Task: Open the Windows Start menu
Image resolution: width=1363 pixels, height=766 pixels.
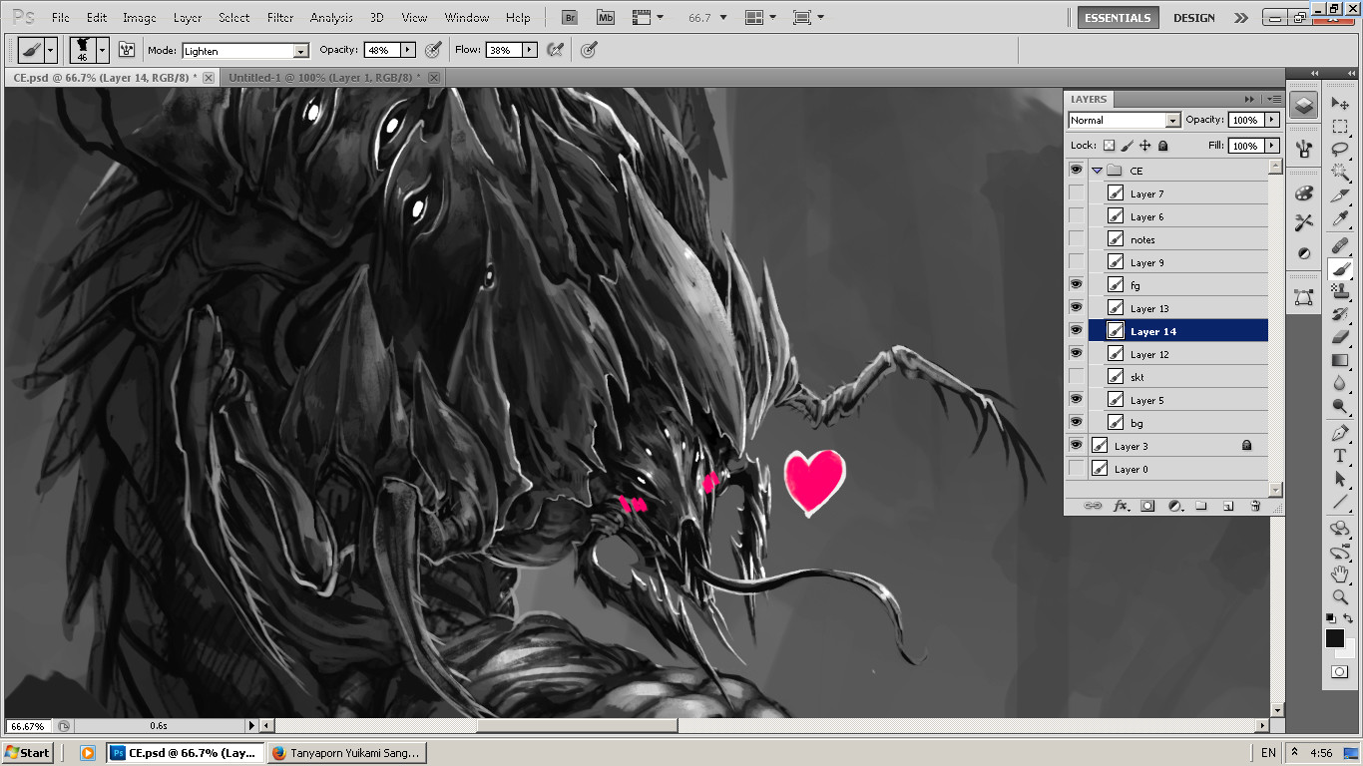Action: point(28,753)
